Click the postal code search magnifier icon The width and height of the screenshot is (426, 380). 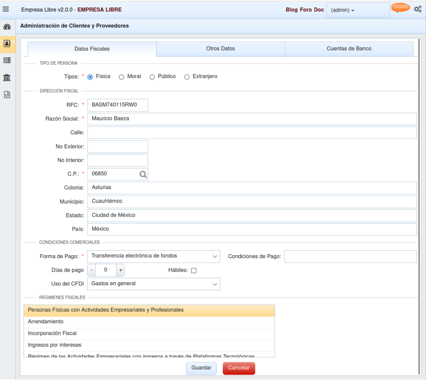(143, 174)
